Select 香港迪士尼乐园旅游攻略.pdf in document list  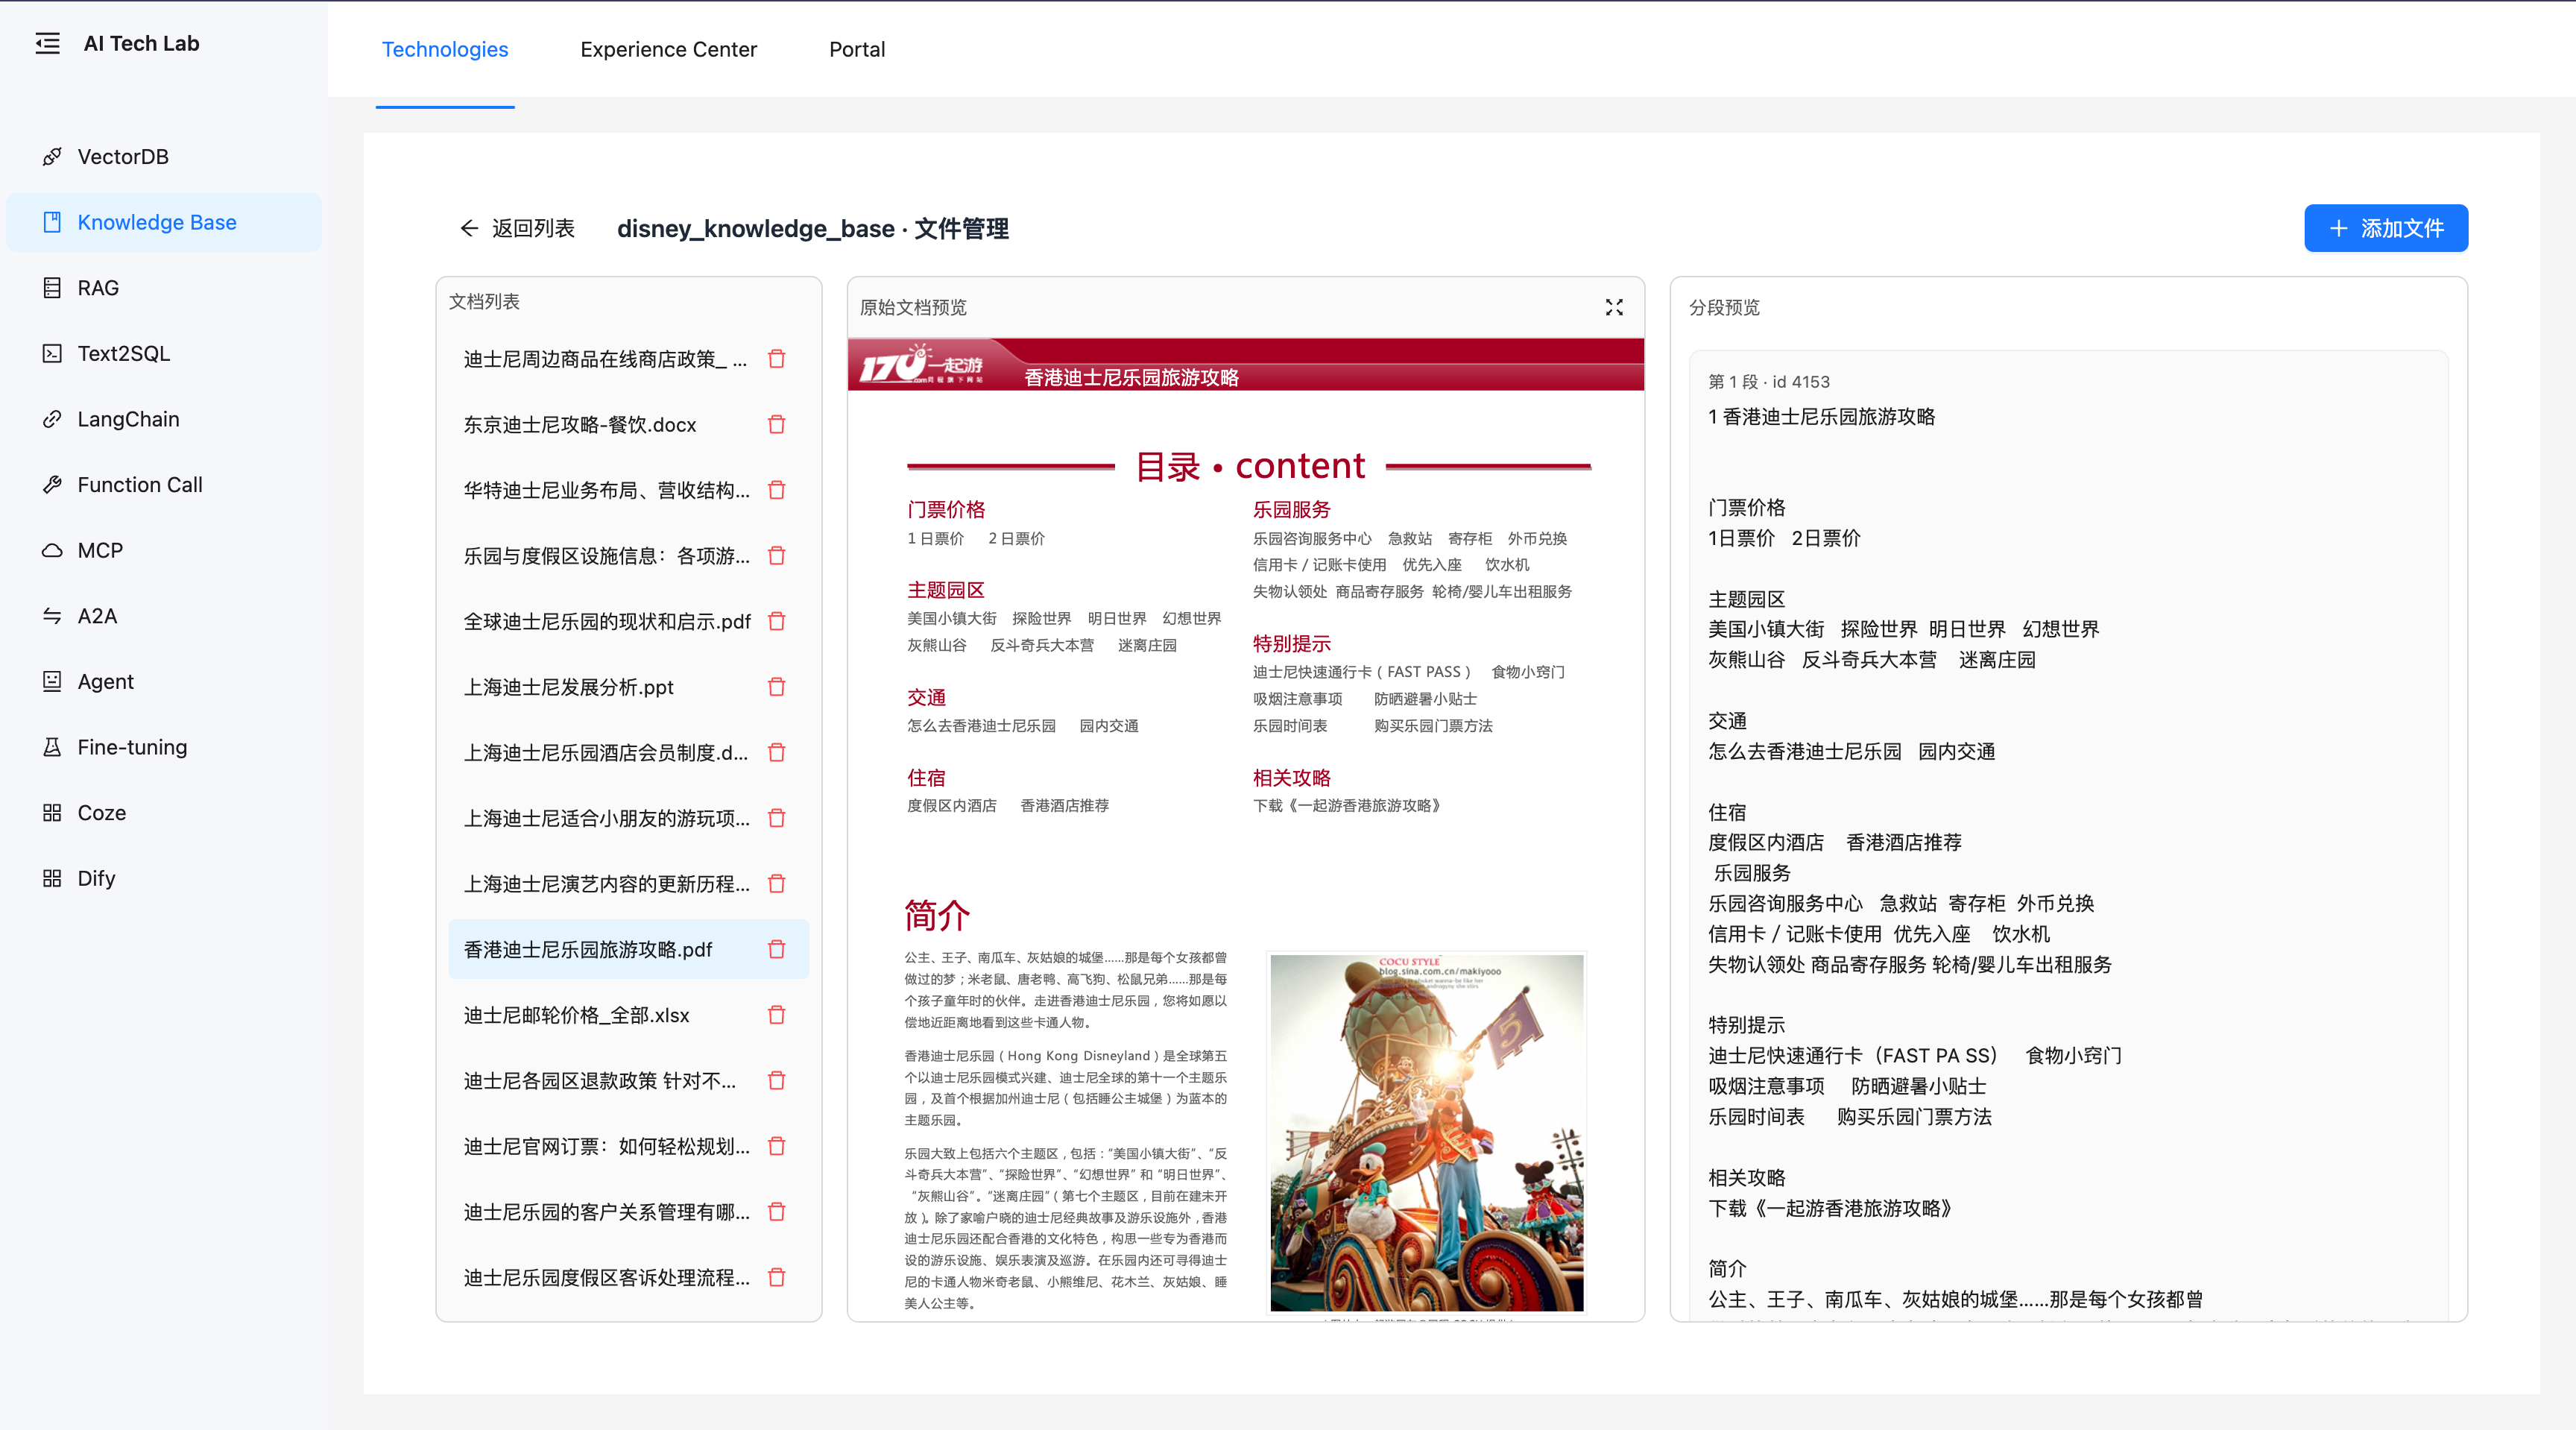(588, 949)
